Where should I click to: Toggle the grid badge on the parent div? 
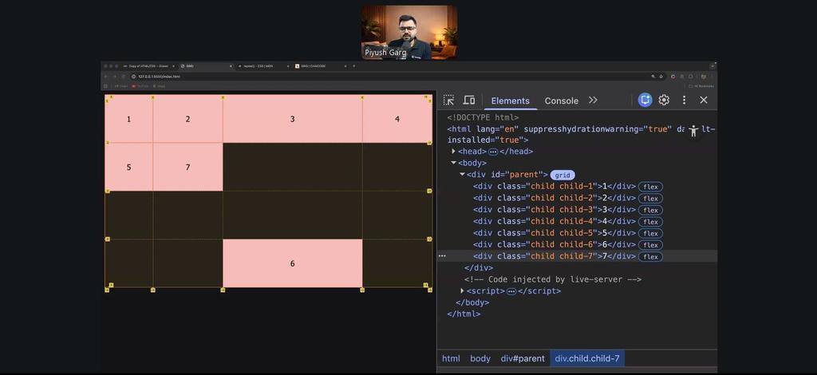pos(562,175)
